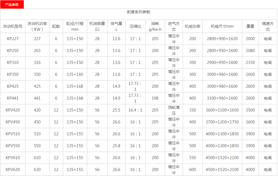
Task: Select the KPV510 model cell
Action: [13, 134]
